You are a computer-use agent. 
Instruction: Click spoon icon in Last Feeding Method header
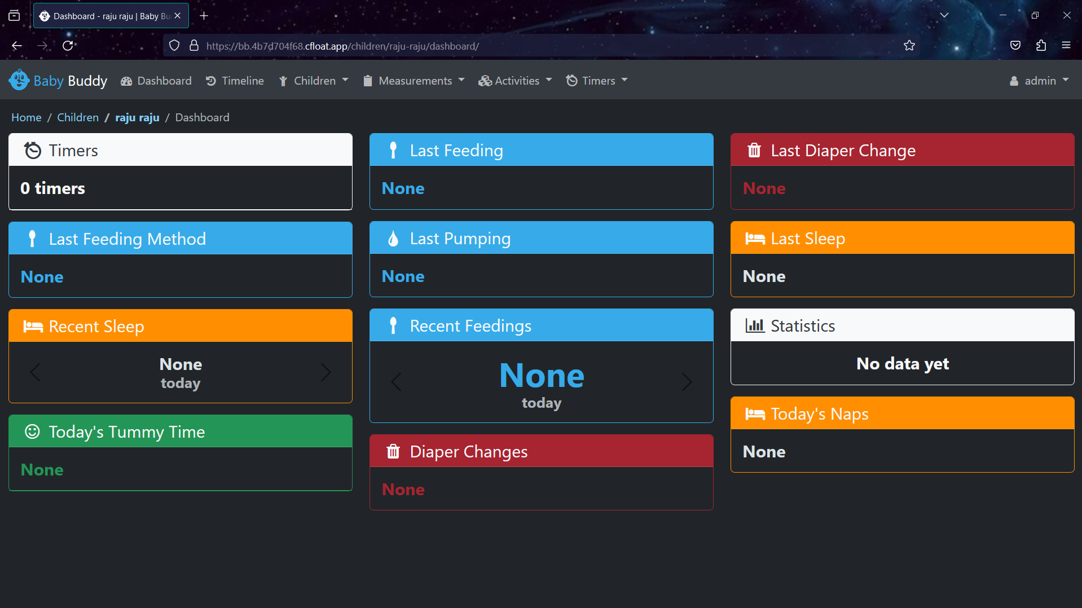coord(32,239)
